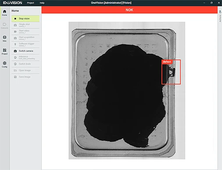Open the Home section in sidebar
Image resolution: width=222 pixels, height=170 pixels.
click(x=4, y=13)
